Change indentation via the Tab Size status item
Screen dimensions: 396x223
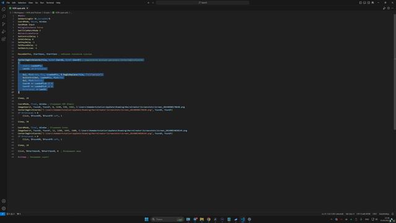[350, 214]
